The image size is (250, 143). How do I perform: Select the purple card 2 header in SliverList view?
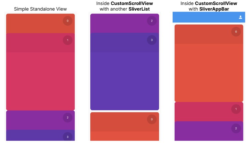(125, 23)
